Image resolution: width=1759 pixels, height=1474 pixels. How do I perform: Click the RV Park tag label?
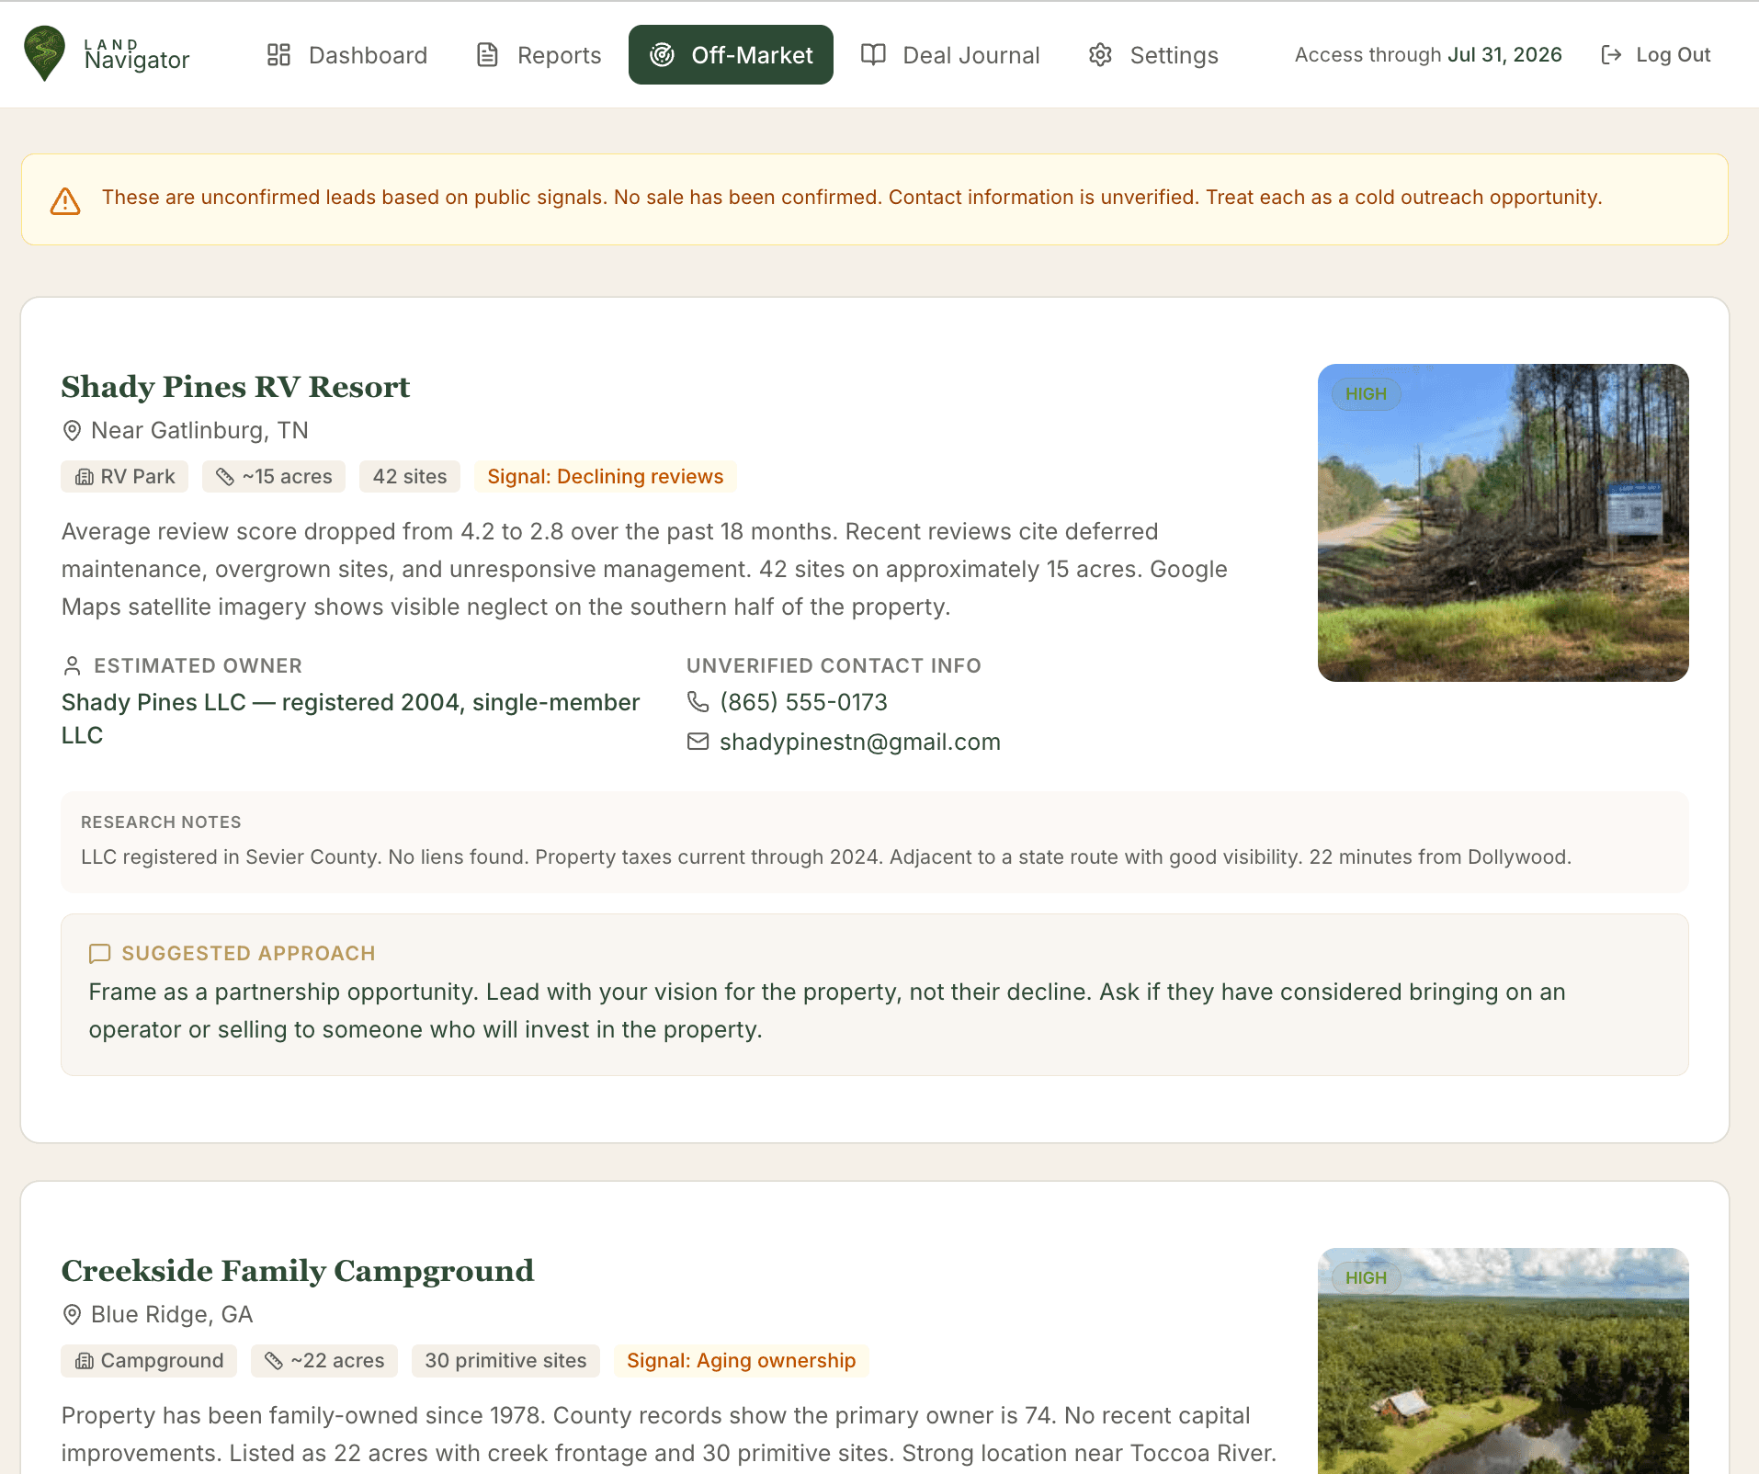[x=138, y=477]
